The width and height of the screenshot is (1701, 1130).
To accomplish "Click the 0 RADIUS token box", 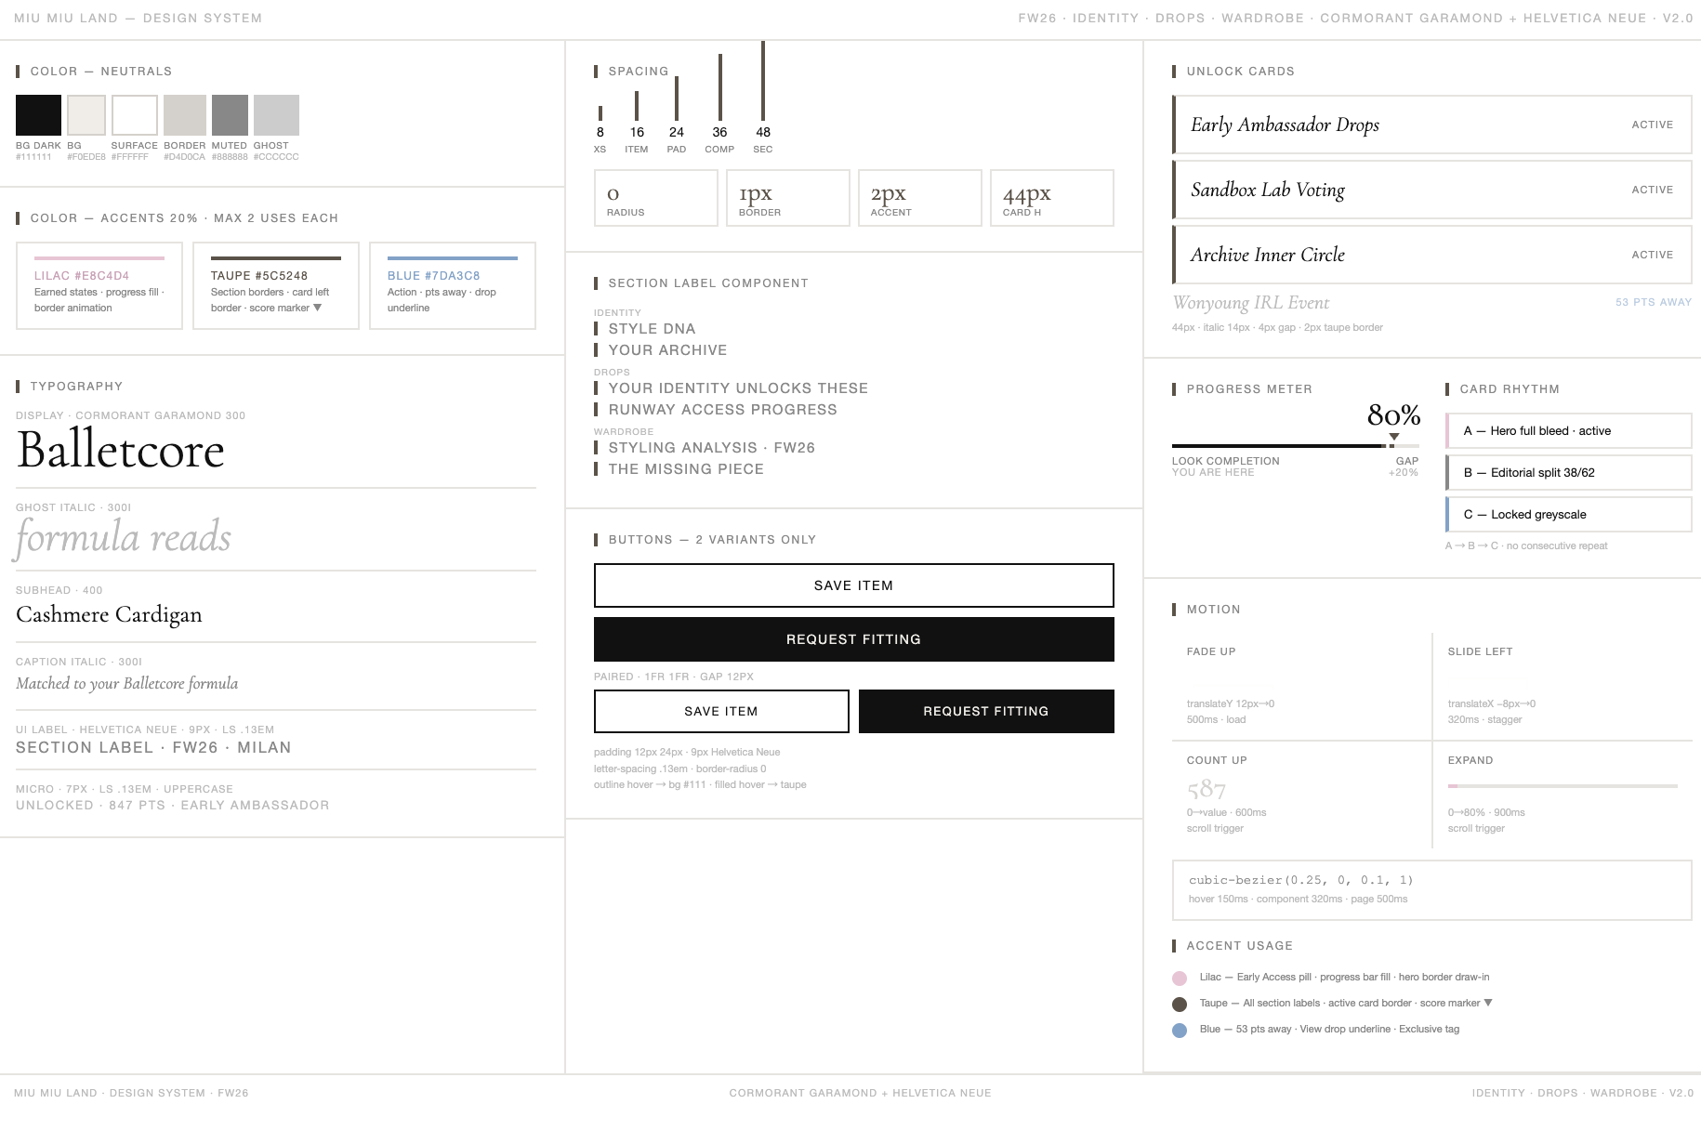I will coord(656,198).
